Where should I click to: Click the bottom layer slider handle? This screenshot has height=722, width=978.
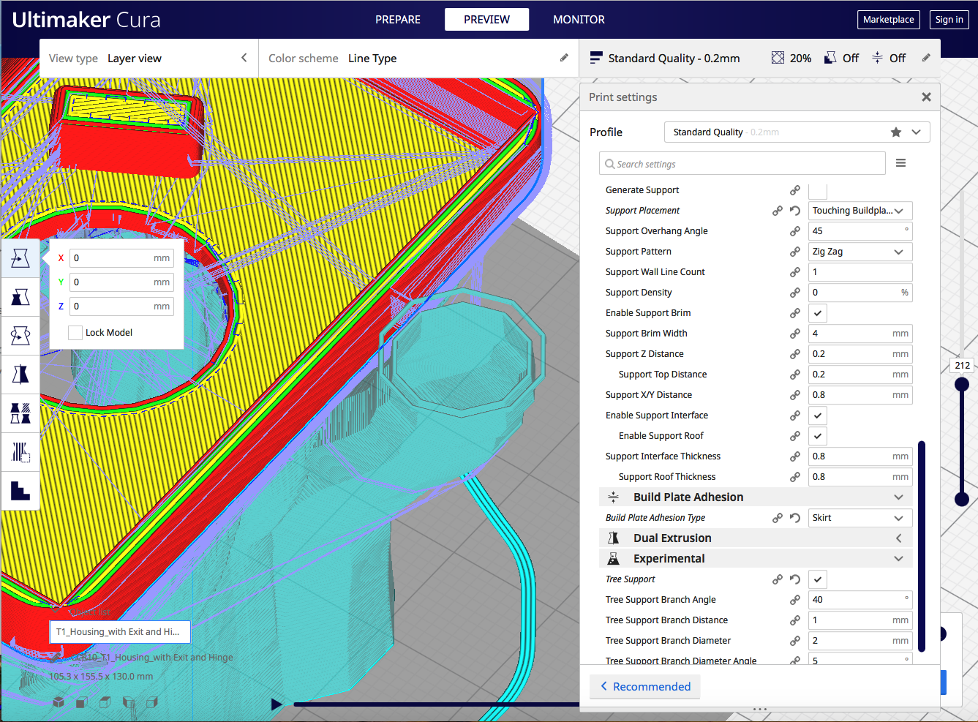point(962,499)
